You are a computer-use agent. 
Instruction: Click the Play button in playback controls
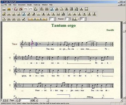click(x=38, y=19)
